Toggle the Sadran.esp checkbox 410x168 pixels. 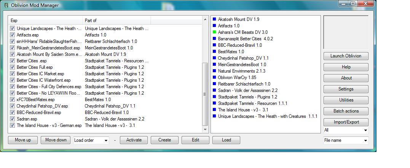(13, 119)
